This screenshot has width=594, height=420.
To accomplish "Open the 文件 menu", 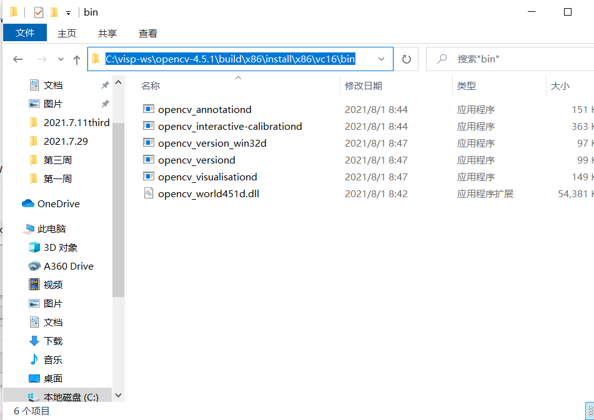I will click(x=24, y=32).
